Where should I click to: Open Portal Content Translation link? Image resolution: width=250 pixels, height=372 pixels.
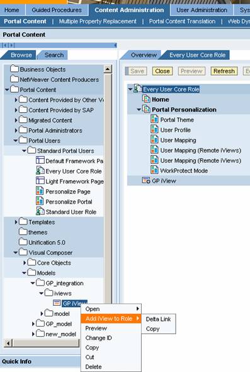click(182, 21)
